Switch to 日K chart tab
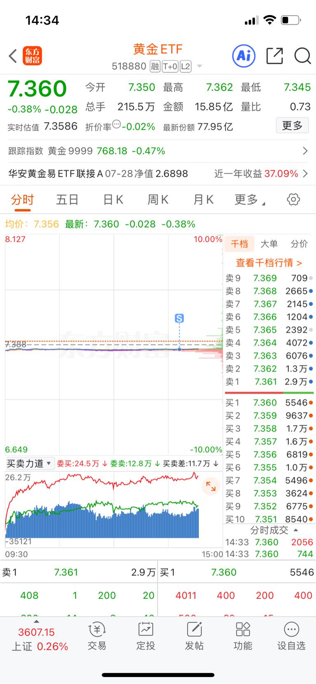 pos(113,200)
